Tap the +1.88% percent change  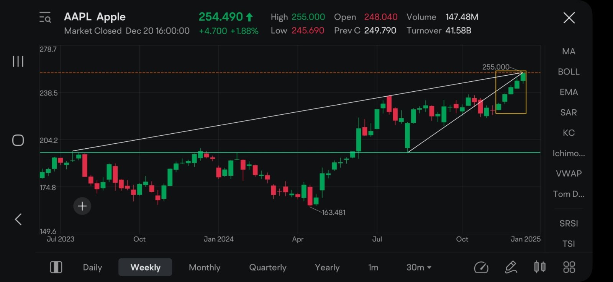coord(244,31)
